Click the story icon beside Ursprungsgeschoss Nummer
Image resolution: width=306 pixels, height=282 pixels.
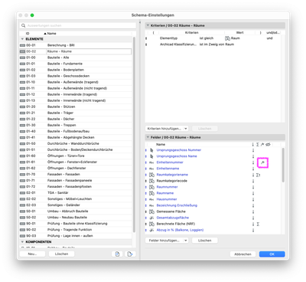[x=151, y=150]
